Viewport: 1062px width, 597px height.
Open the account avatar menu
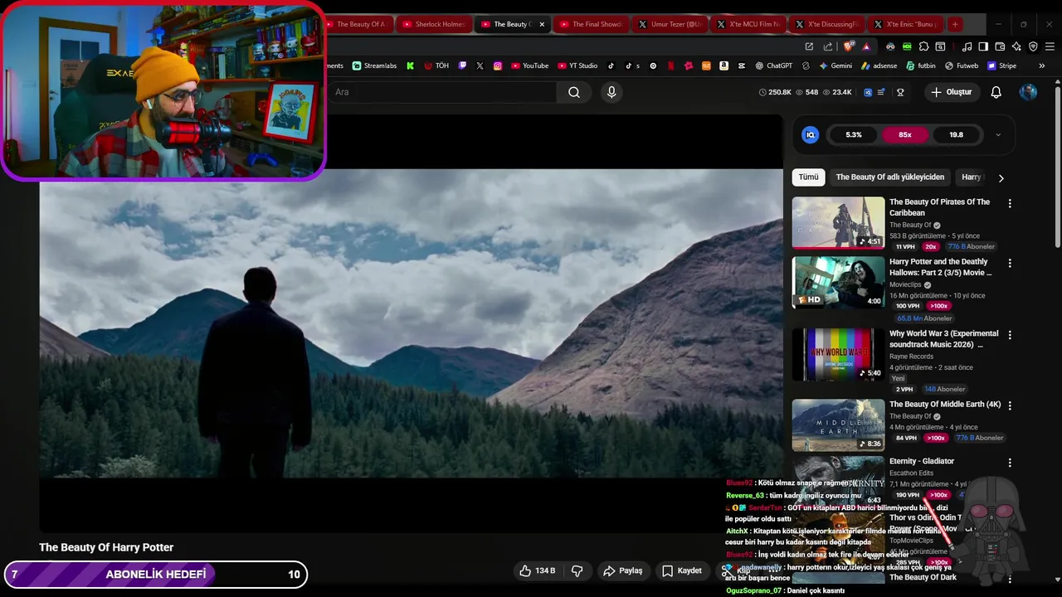(x=1028, y=92)
